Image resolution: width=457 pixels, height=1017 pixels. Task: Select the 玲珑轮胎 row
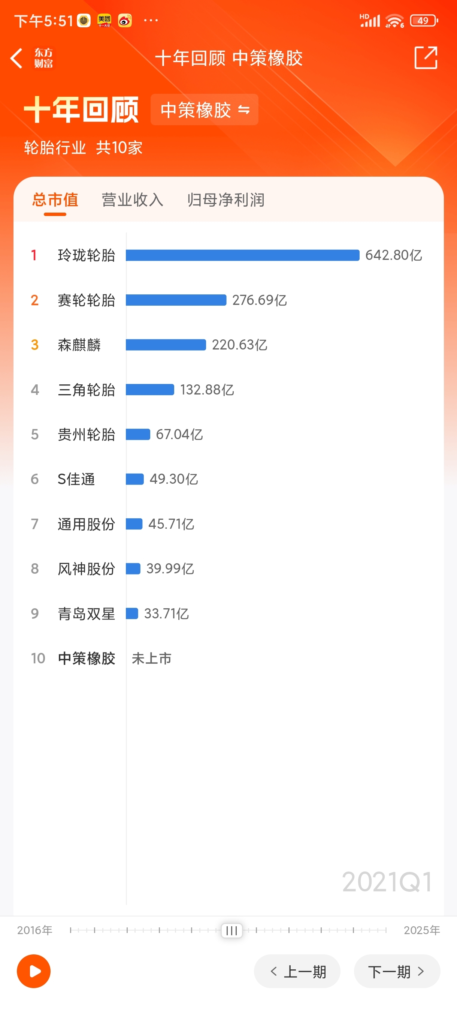[228, 255]
